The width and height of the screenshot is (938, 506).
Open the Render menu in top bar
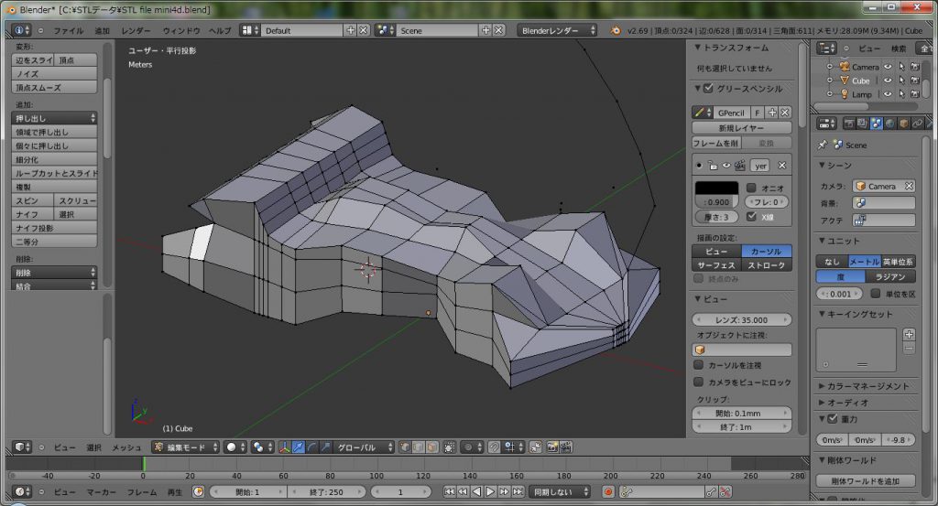click(x=136, y=30)
